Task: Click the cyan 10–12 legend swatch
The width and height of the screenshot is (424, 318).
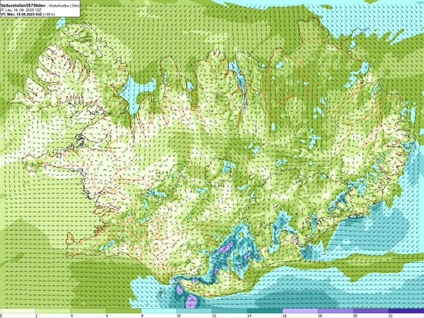Action: 194,311
